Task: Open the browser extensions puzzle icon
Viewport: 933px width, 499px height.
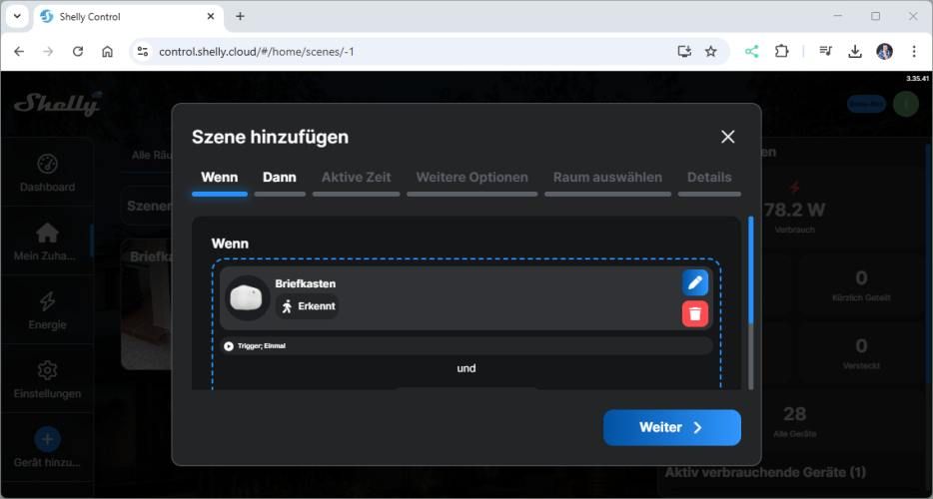Action: [x=782, y=51]
